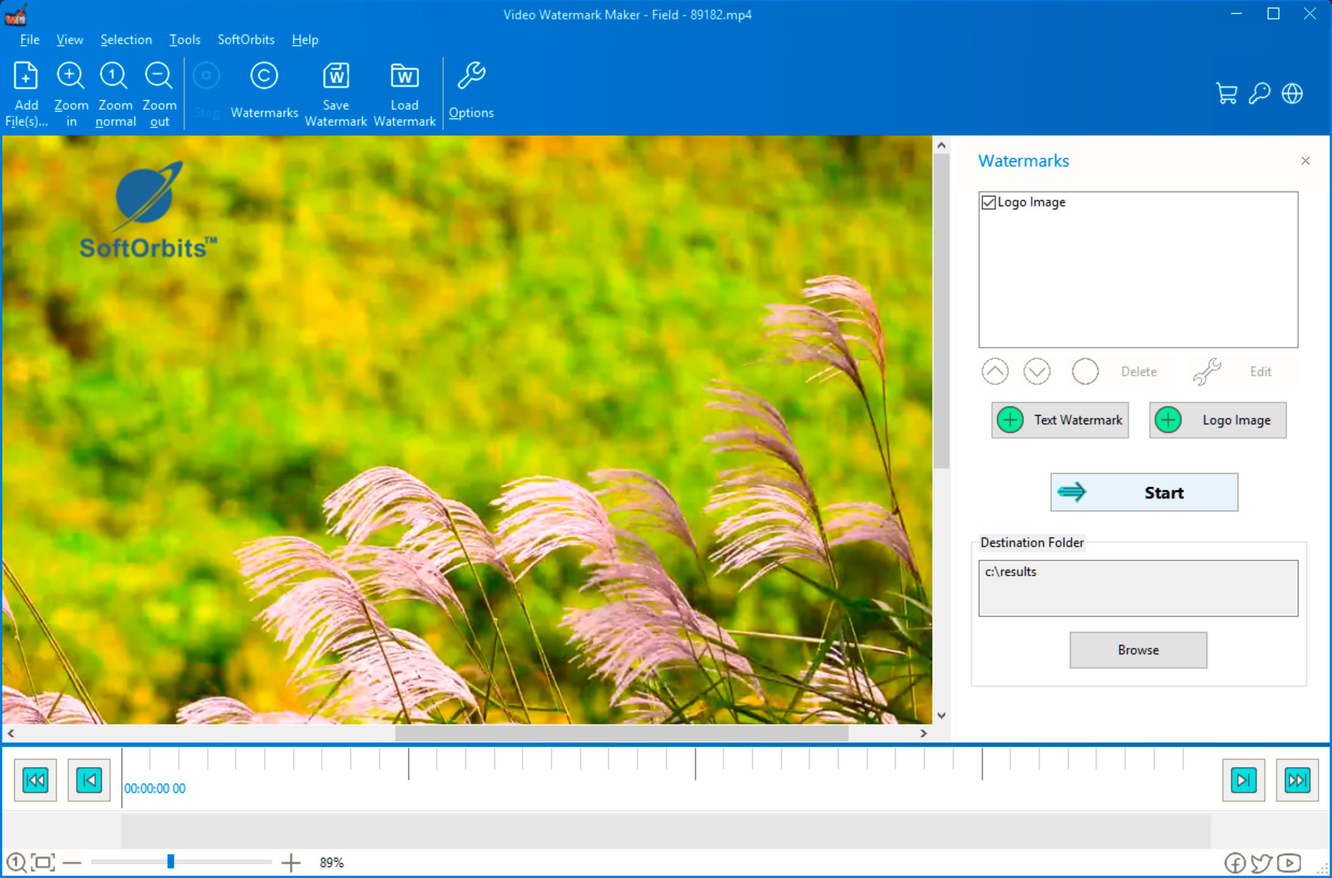Enable visibility of Logo Image watermark
Image resolution: width=1332 pixels, height=878 pixels.
pyautogui.click(x=988, y=203)
